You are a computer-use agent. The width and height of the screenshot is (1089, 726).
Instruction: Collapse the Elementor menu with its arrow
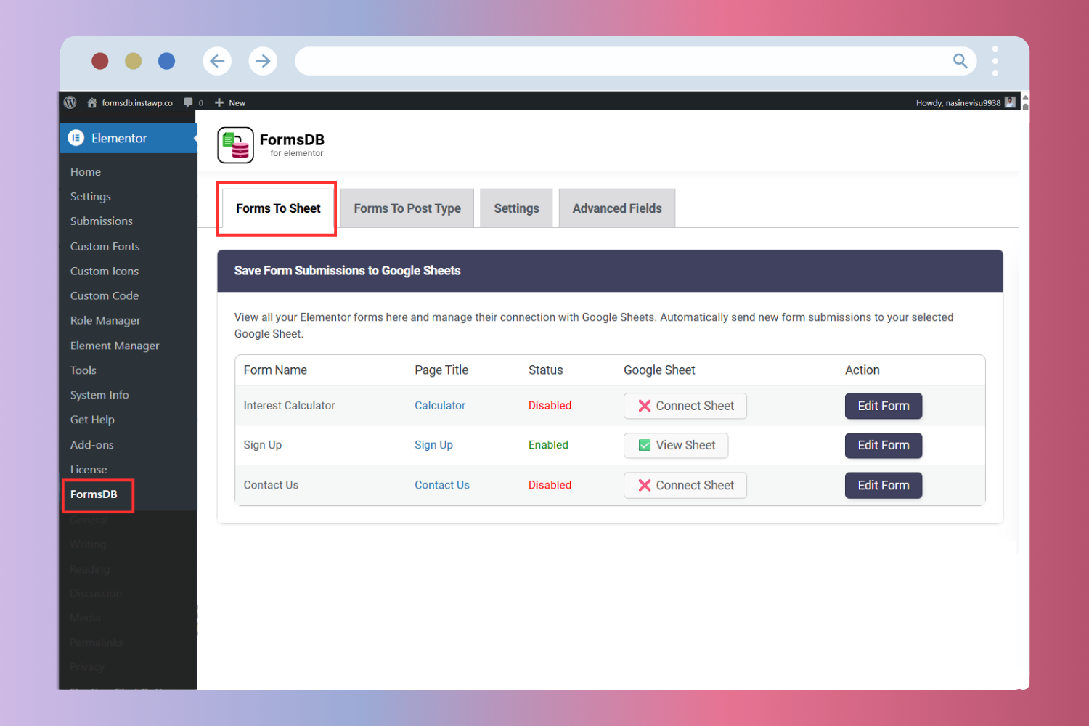tap(195, 137)
